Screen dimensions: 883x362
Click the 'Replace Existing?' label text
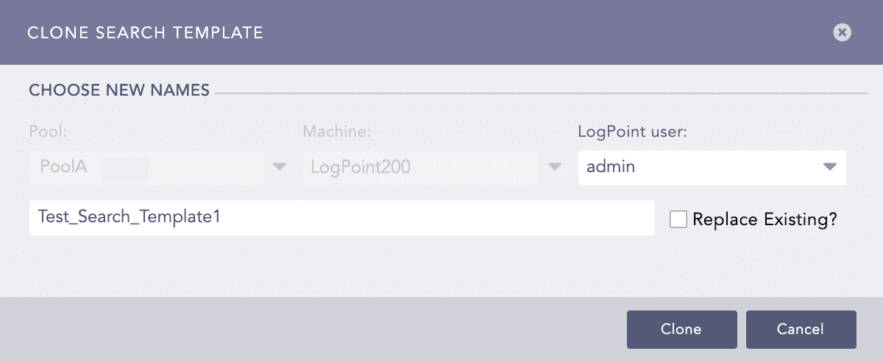[765, 219]
